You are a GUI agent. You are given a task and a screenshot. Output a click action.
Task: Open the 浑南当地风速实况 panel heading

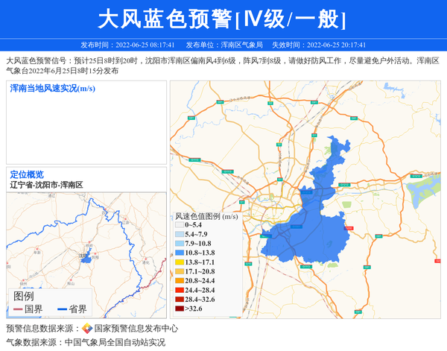52,89
